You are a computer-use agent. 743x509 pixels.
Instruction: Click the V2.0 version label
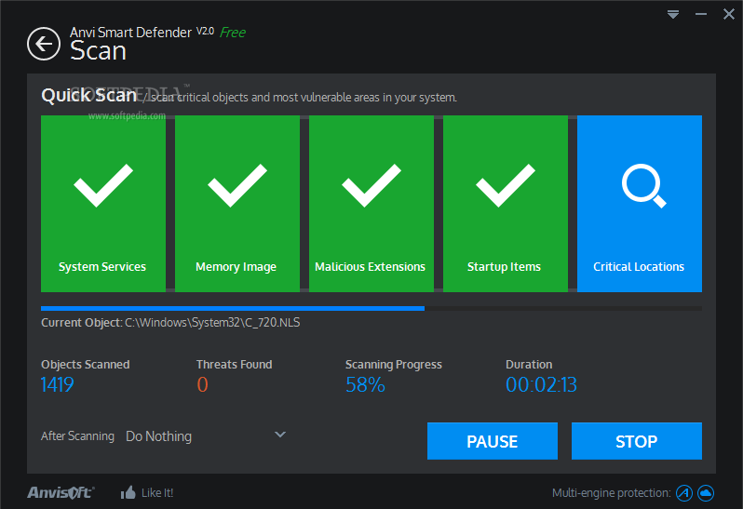[205, 32]
